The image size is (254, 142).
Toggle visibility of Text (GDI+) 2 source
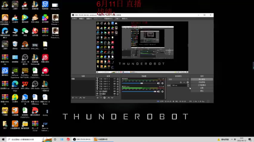tap(115, 86)
